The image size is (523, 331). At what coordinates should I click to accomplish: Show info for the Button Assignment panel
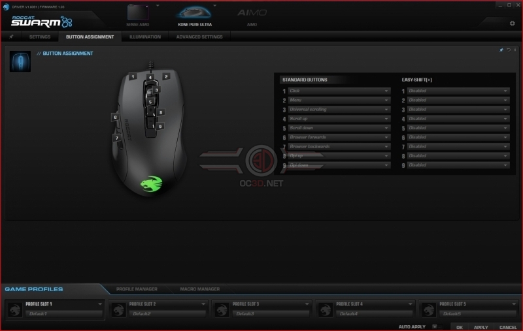click(x=515, y=50)
